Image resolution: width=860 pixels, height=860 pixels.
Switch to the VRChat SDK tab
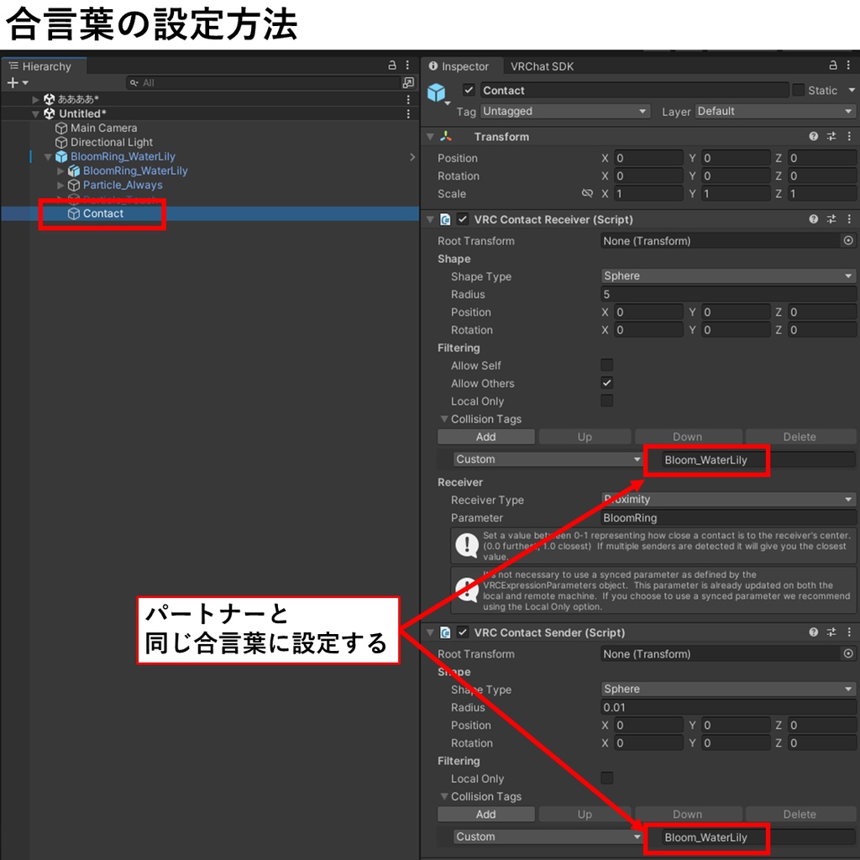(x=542, y=66)
